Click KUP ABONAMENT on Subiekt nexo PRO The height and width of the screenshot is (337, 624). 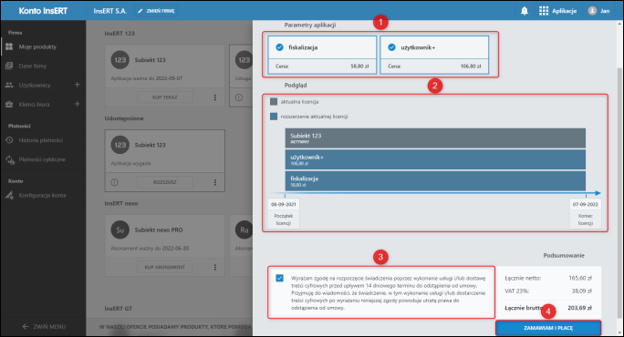tap(165, 267)
